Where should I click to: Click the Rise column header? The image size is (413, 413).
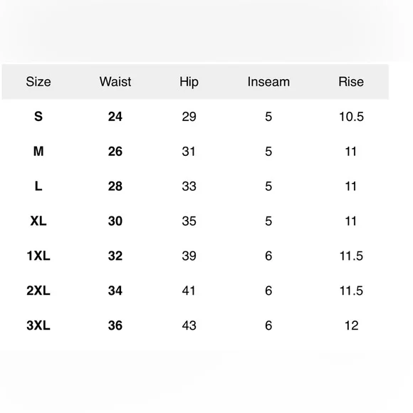(351, 82)
